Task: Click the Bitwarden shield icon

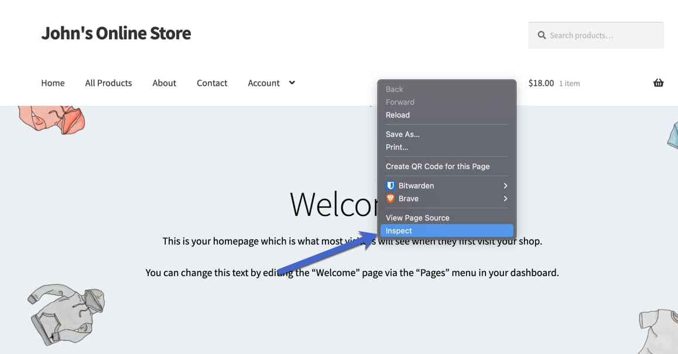Action: 391,185
